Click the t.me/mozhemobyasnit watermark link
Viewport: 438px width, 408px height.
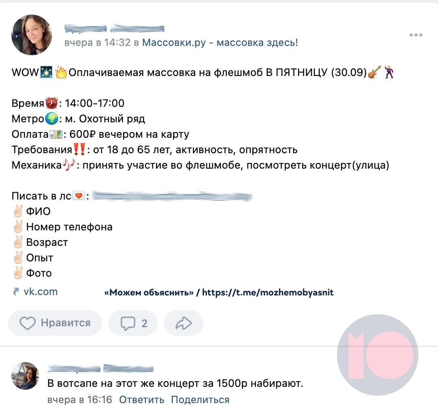268,292
